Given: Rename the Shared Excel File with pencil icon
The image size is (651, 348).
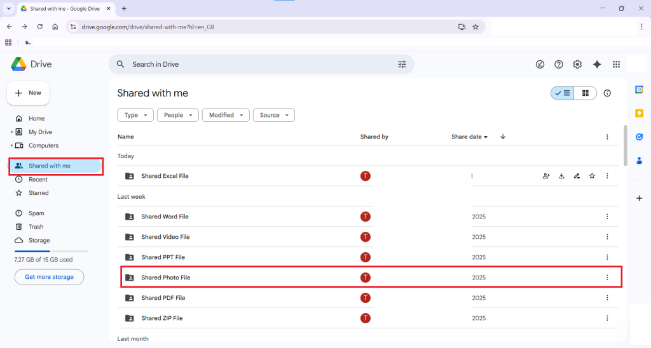Looking at the screenshot, I should tap(577, 176).
